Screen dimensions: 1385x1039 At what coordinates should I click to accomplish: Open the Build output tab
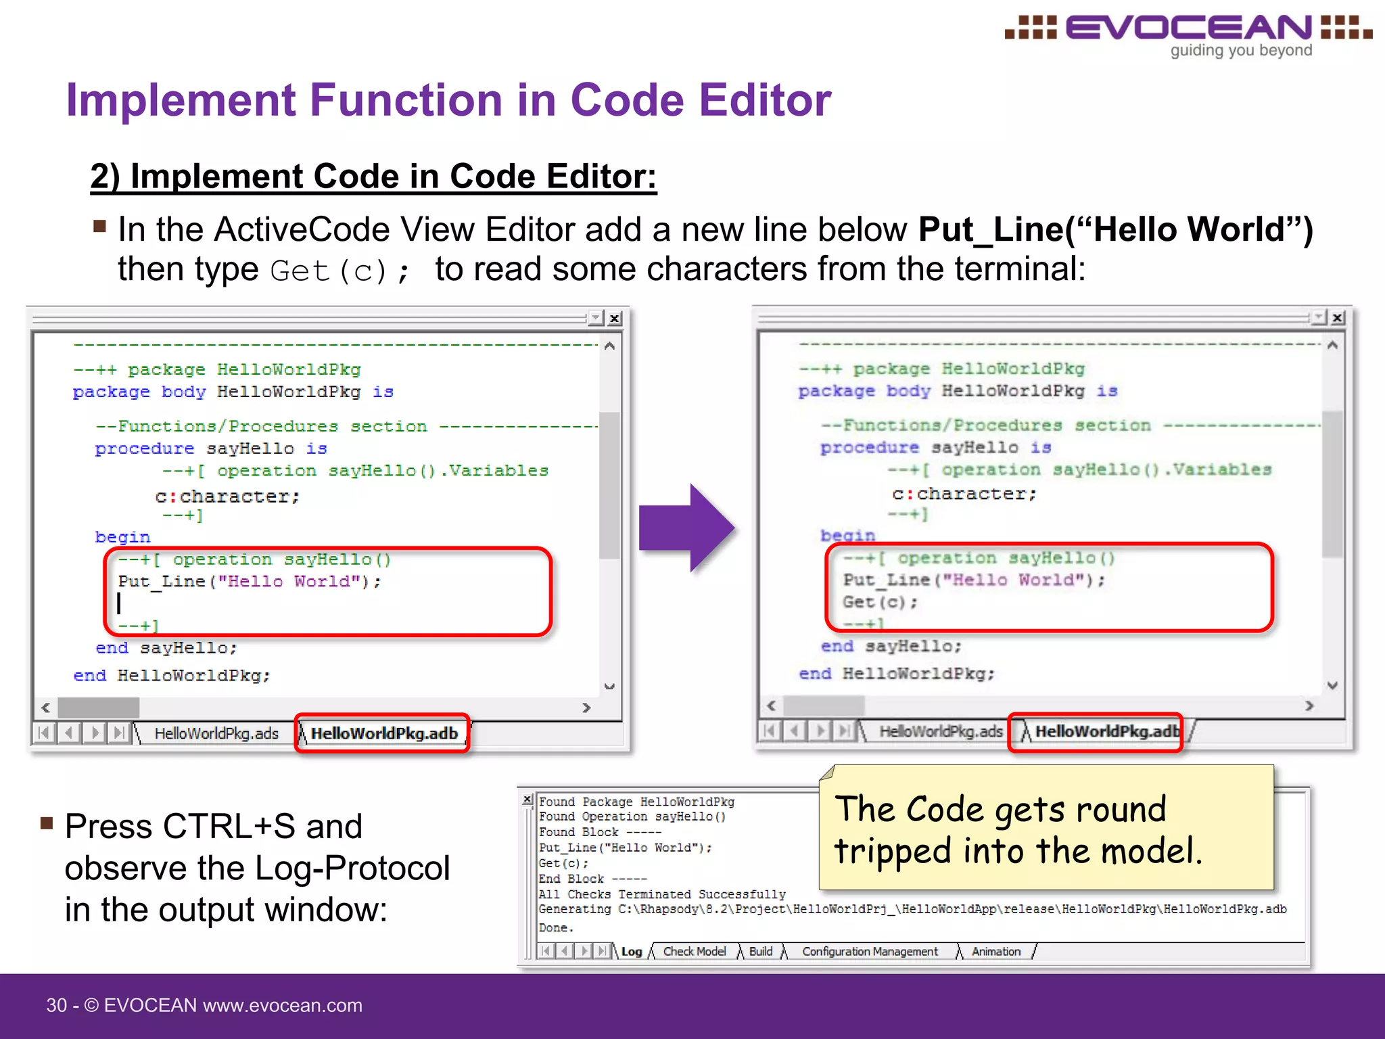coord(761,952)
